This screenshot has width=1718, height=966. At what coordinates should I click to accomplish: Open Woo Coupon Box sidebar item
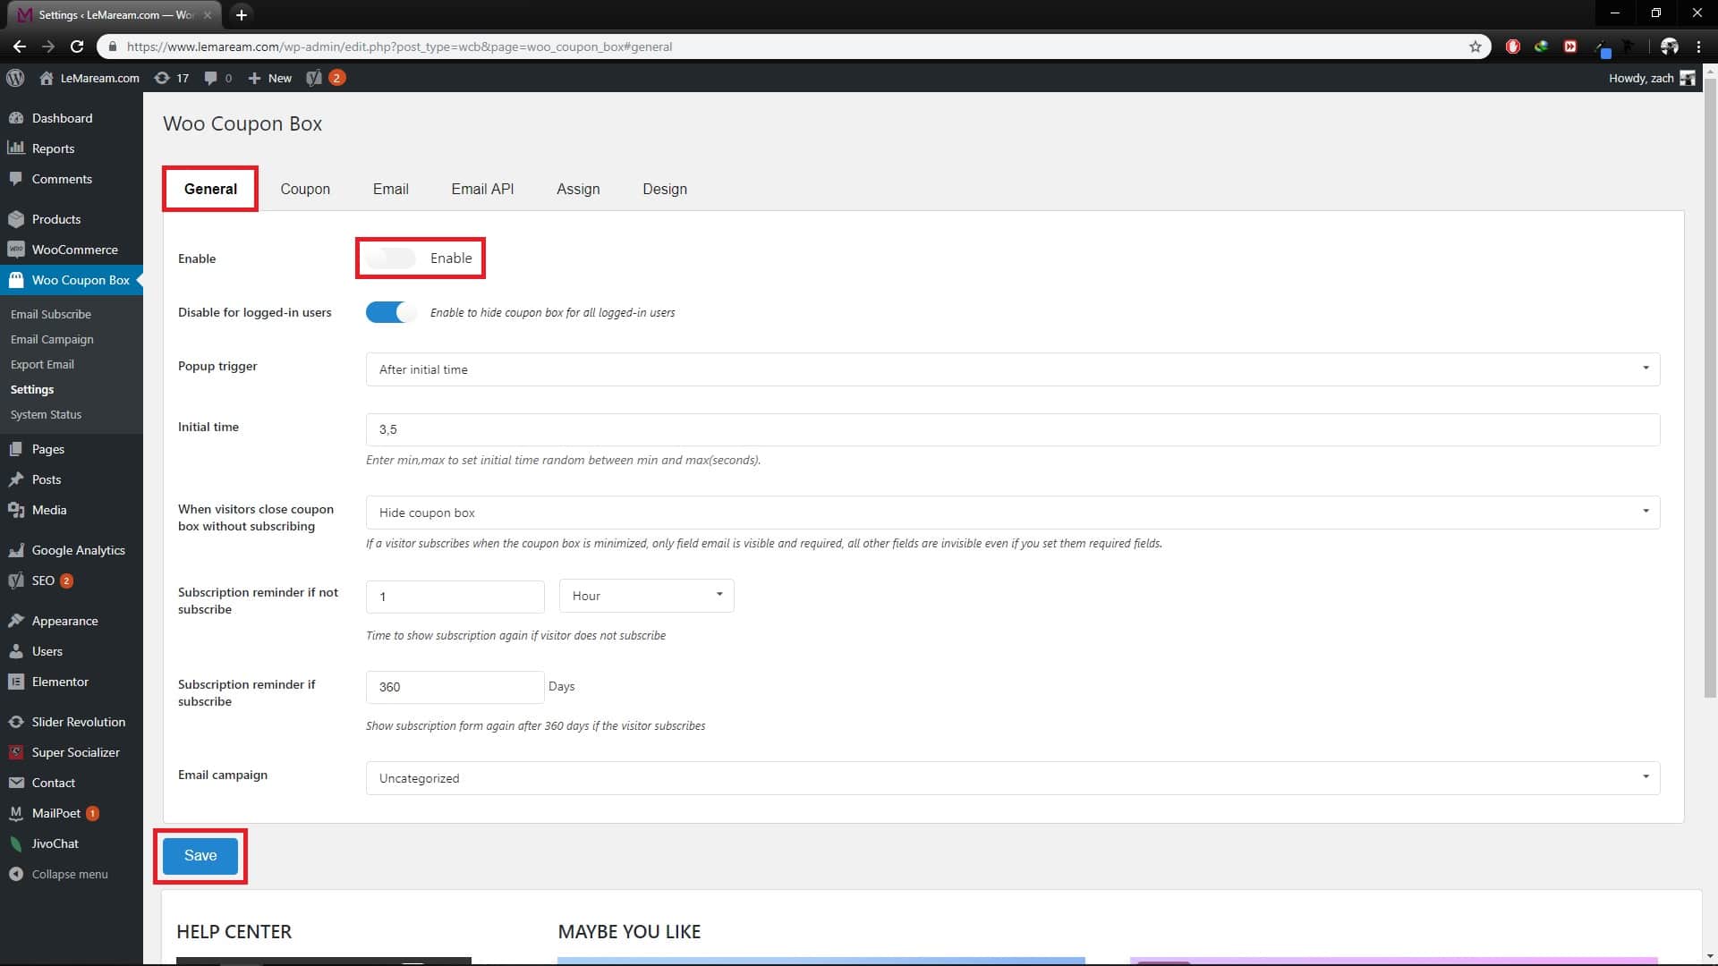tap(72, 280)
